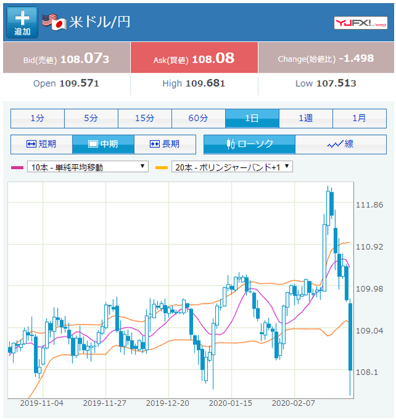Switch to the 15分 timeframe tab

(145, 118)
